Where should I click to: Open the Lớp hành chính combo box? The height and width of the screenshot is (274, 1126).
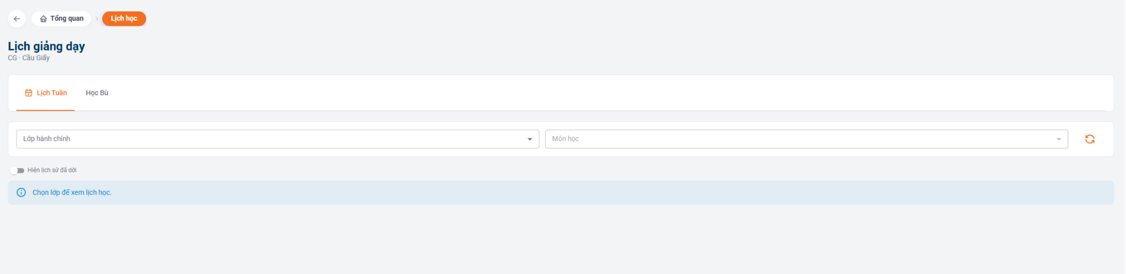point(278,139)
